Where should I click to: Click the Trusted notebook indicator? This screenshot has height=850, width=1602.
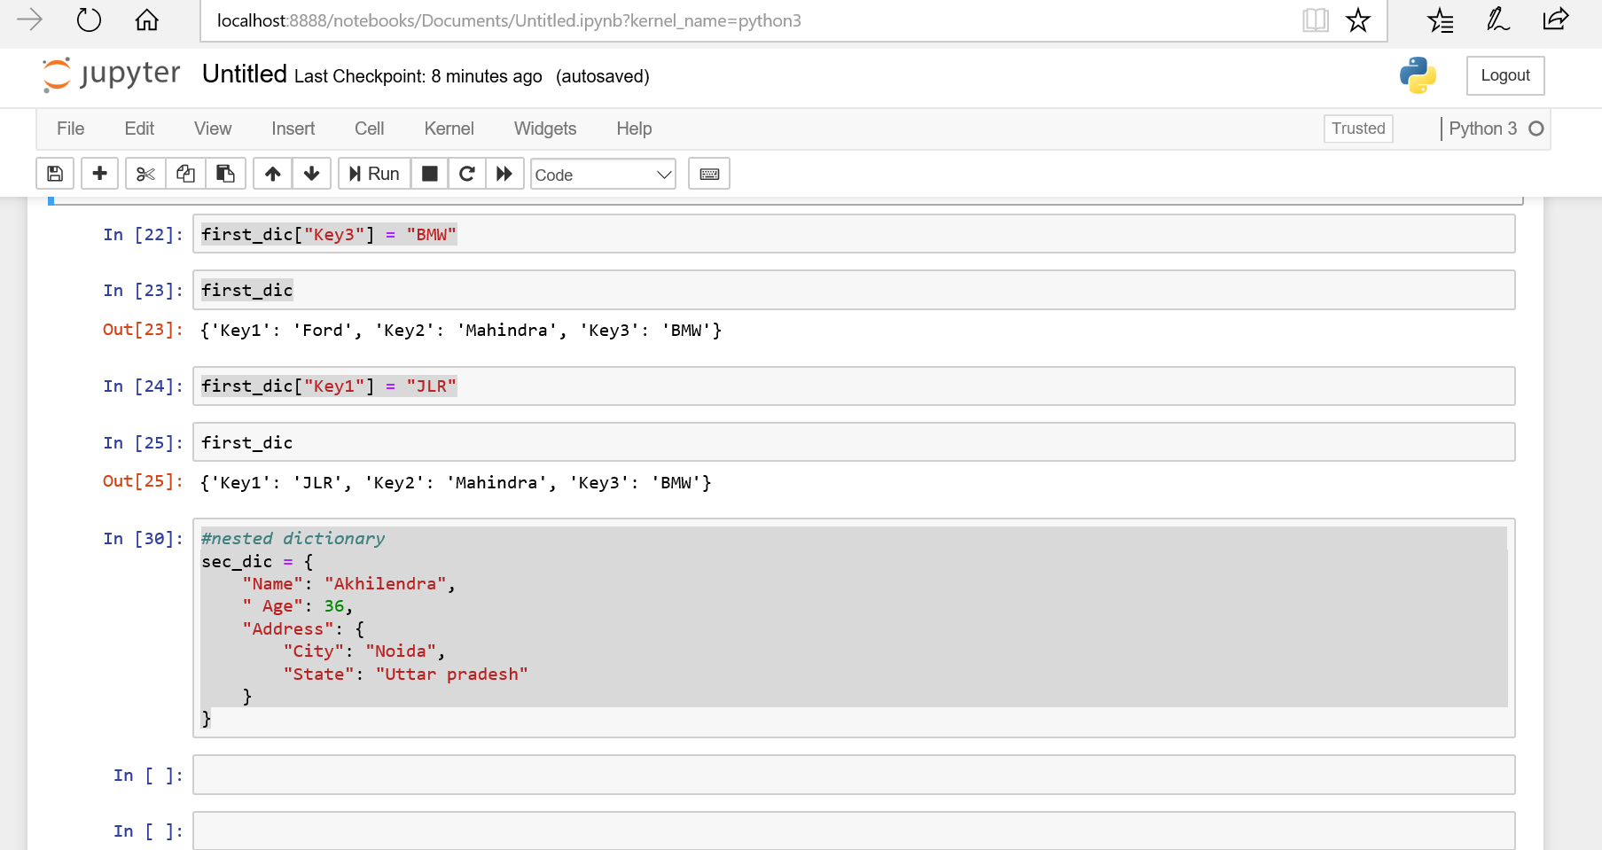click(1358, 129)
